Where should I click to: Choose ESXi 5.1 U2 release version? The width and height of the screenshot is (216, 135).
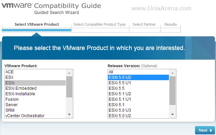120,94
